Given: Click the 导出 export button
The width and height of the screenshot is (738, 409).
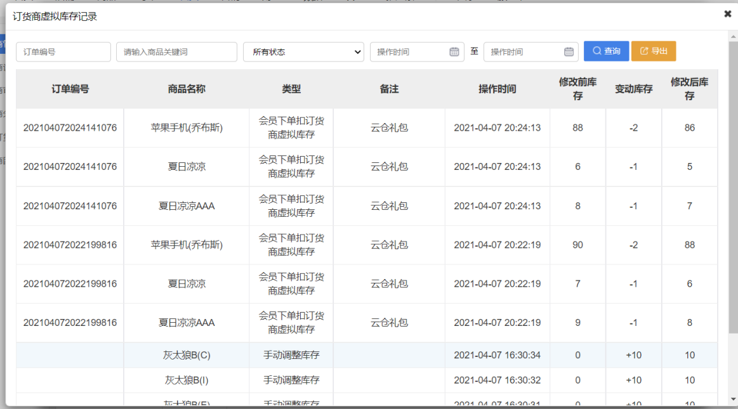Looking at the screenshot, I should click(654, 51).
